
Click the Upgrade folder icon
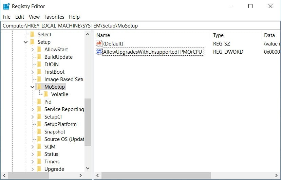(39, 169)
